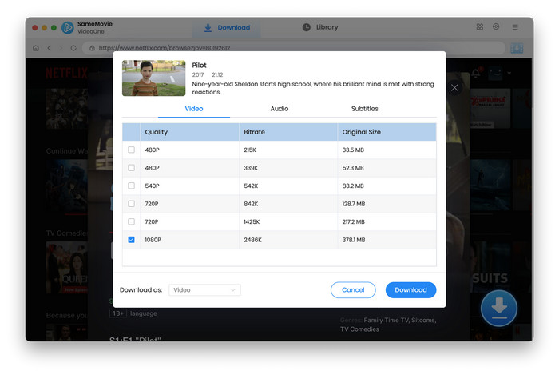Click the SameMovie app logo icon
The image size is (559, 375).
(67, 27)
